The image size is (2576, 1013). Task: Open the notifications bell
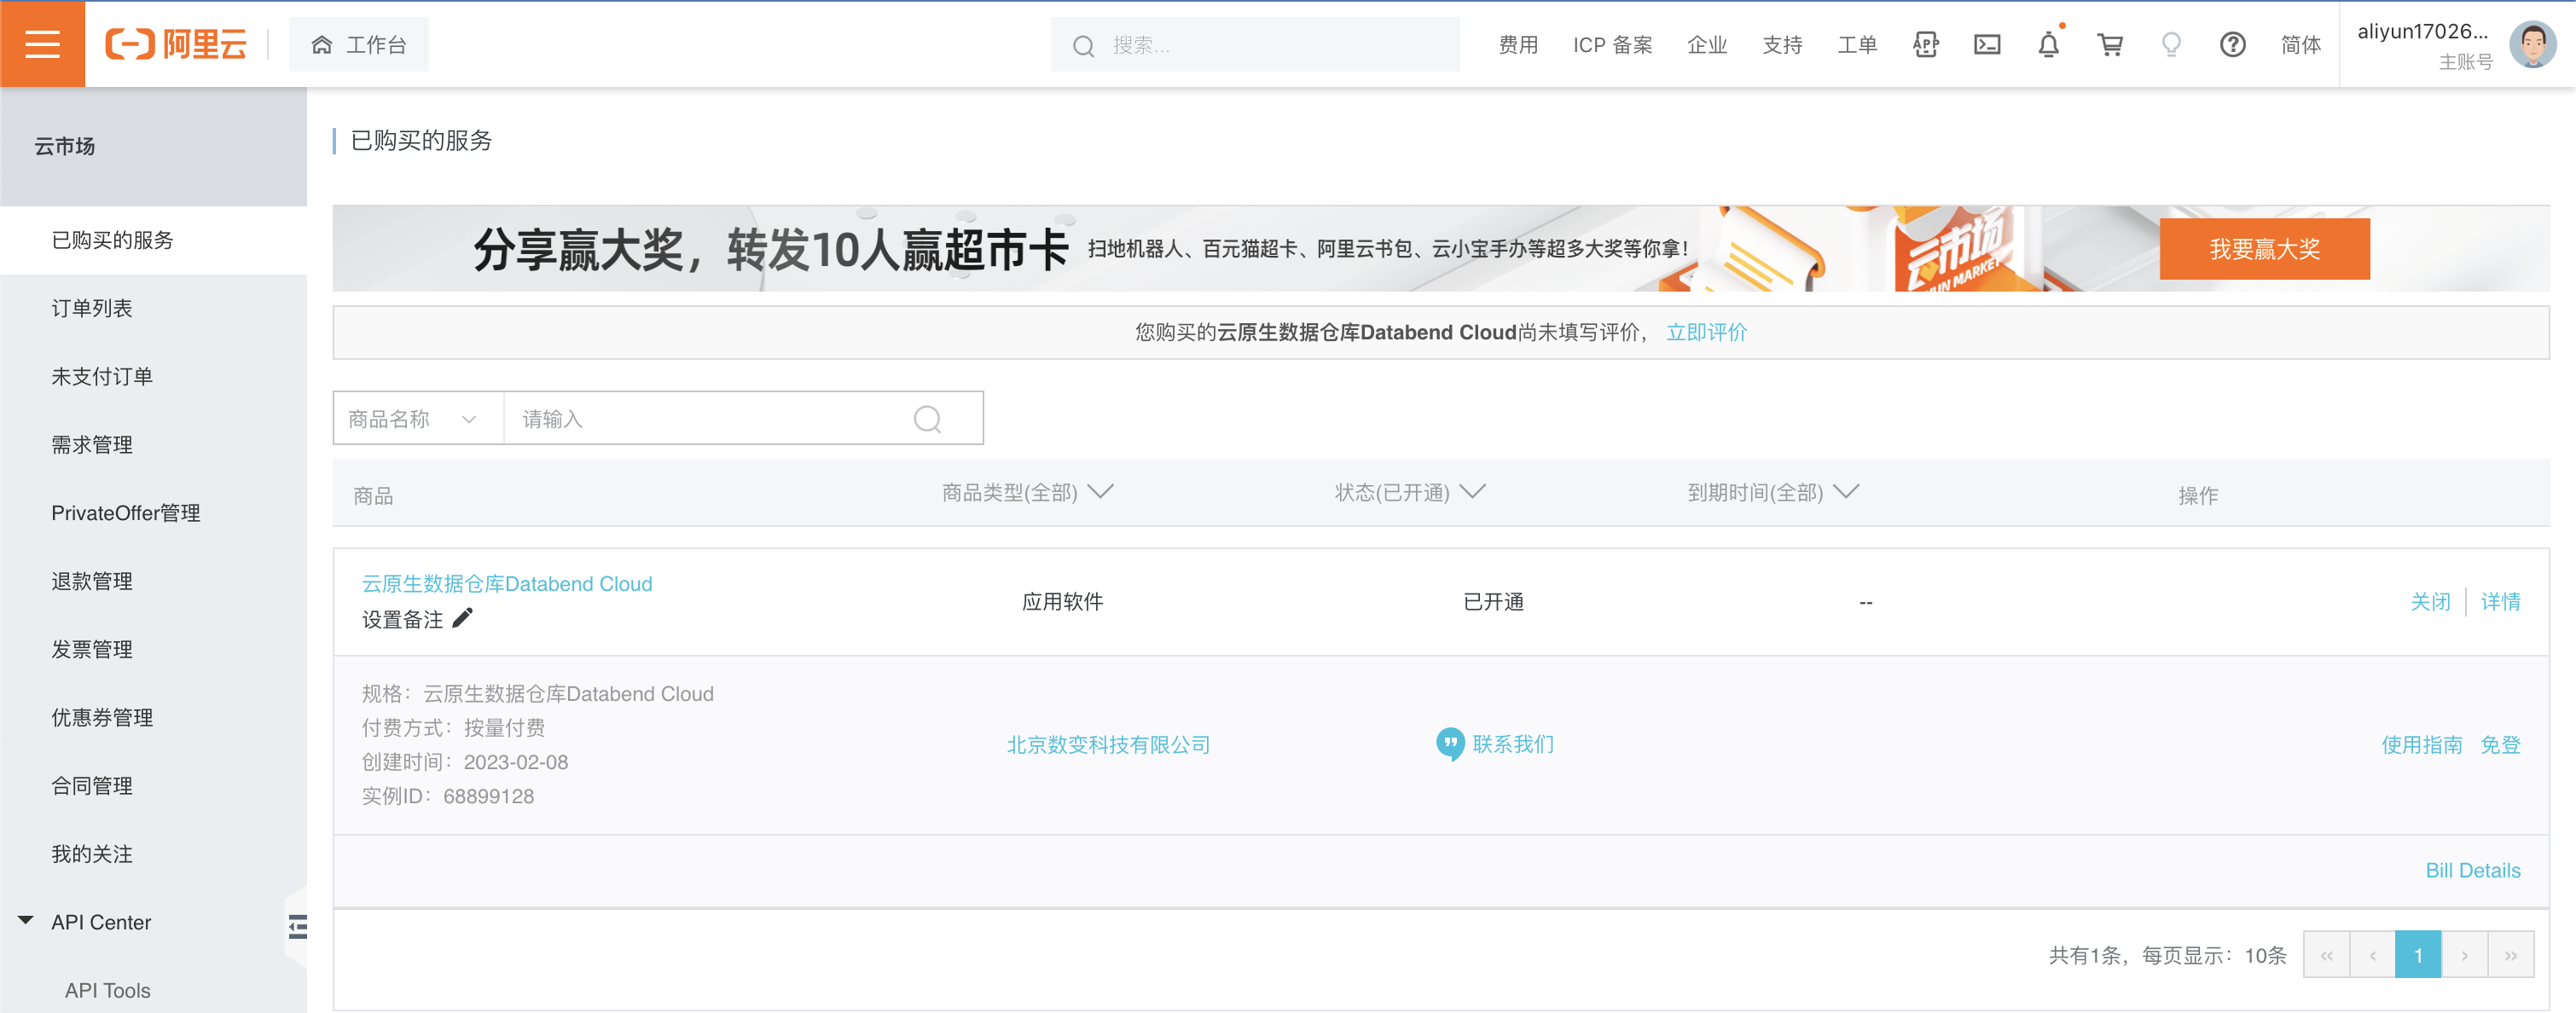point(2049,45)
